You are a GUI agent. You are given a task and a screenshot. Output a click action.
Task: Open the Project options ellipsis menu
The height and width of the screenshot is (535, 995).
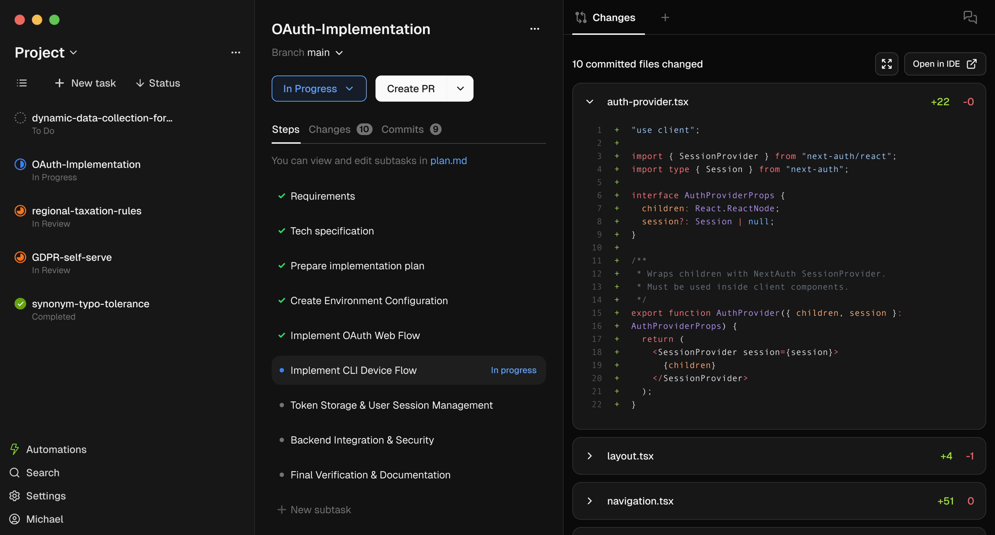[235, 52]
